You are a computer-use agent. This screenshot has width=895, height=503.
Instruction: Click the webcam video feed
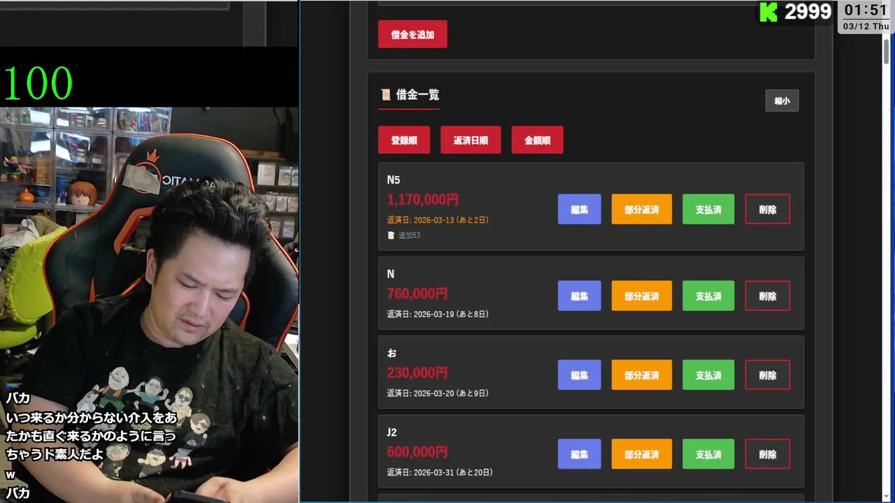[x=149, y=305]
